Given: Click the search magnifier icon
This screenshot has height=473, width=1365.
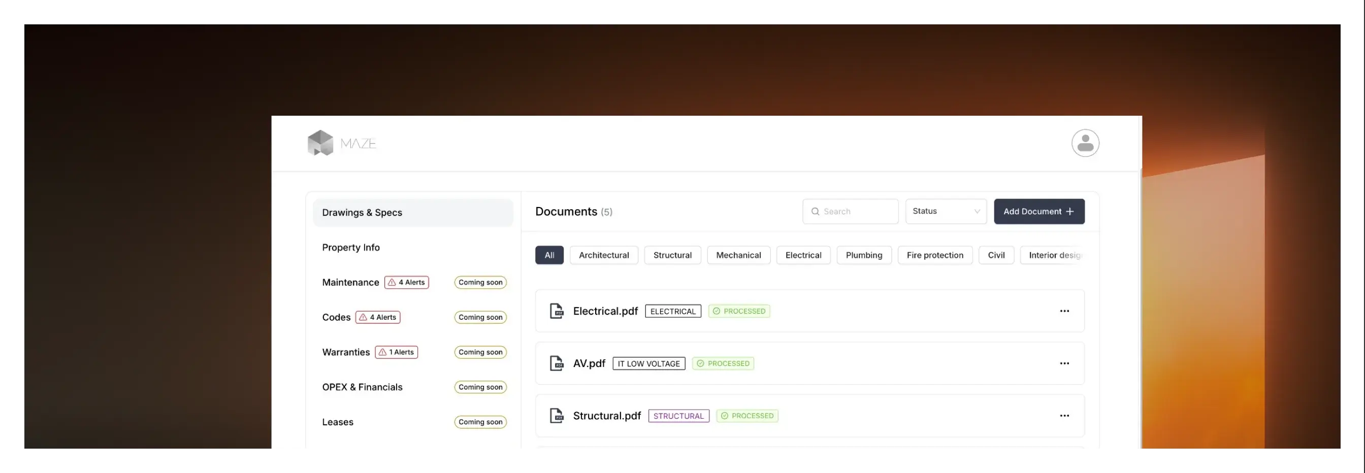Looking at the screenshot, I should coord(815,211).
